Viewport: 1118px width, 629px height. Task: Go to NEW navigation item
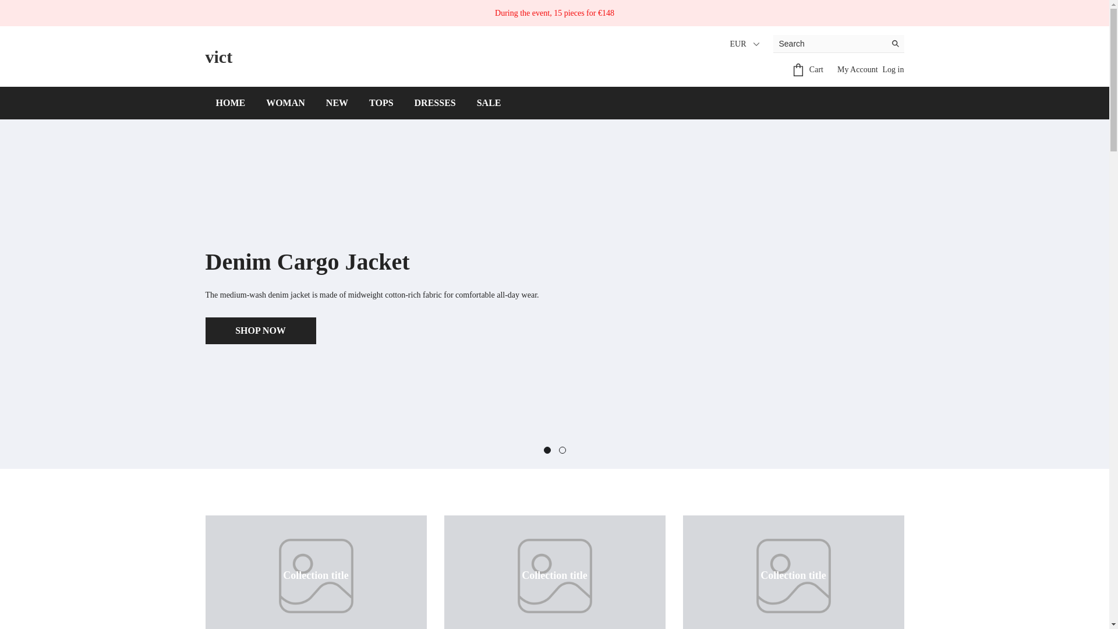coord(337,103)
